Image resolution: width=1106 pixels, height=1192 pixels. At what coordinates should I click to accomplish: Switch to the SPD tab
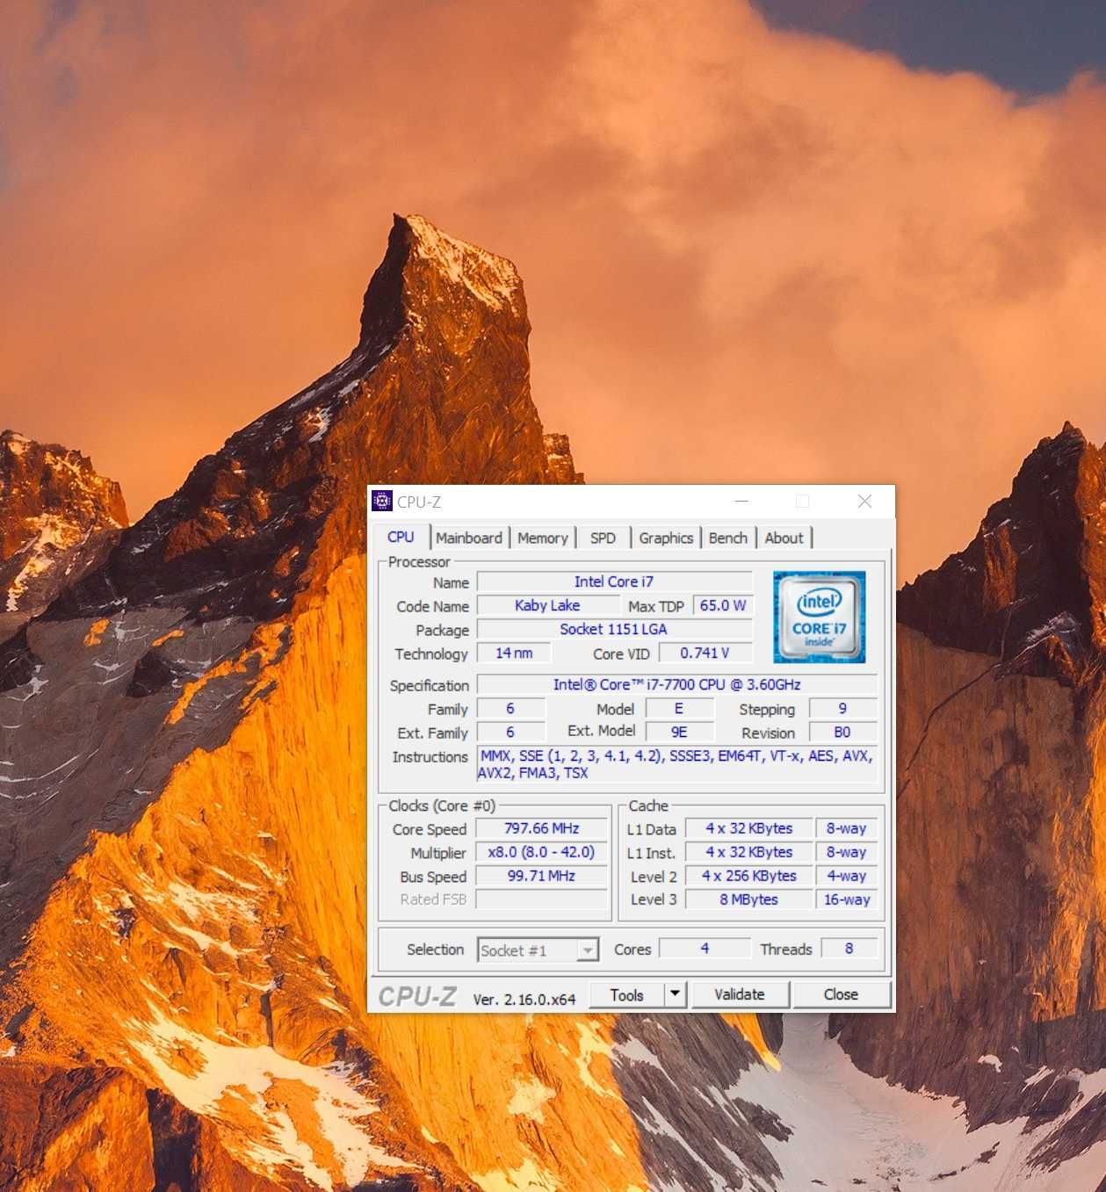pyautogui.click(x=603, y=538)
